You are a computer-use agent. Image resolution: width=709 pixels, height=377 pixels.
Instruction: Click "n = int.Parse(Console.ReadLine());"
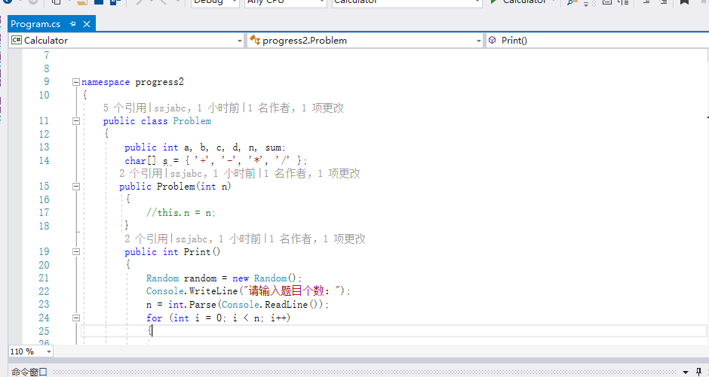click(238, 305)
